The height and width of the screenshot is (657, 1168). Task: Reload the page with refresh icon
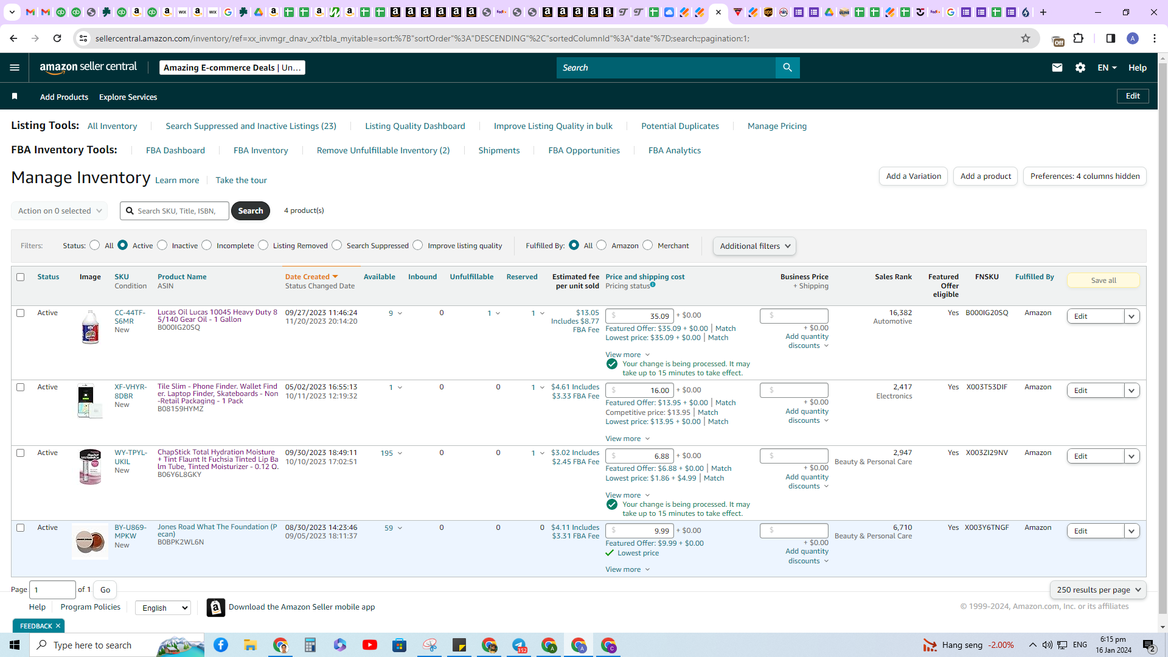coord(57,38)
